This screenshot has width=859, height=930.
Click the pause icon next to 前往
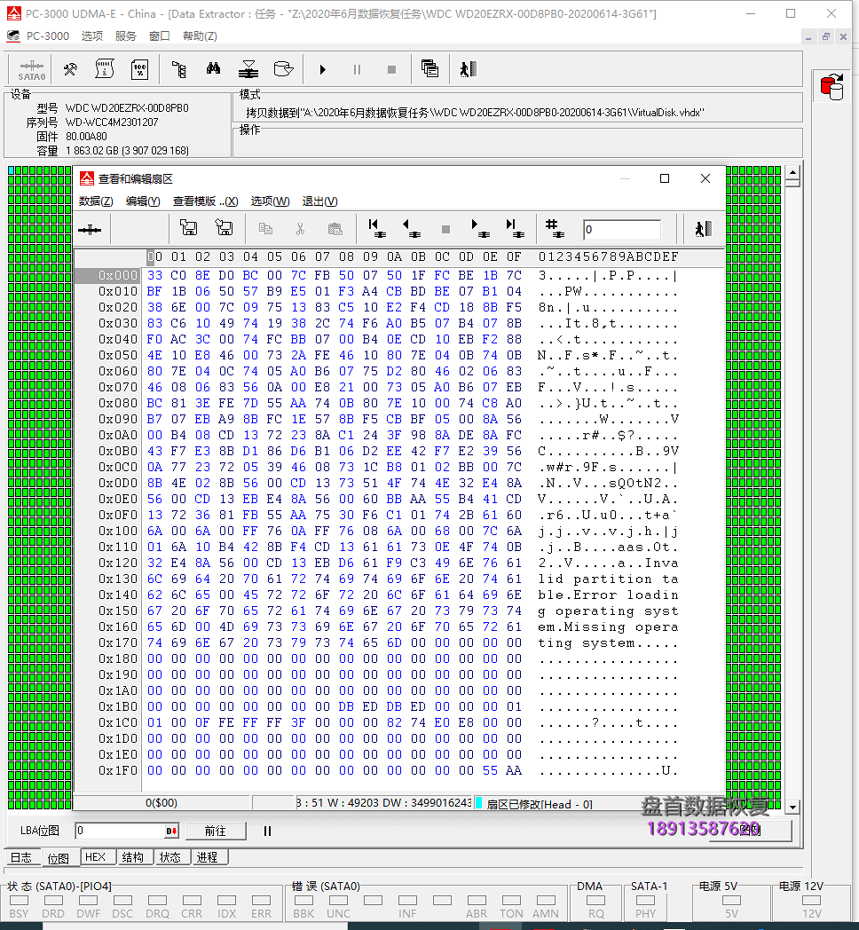[267, 831]
